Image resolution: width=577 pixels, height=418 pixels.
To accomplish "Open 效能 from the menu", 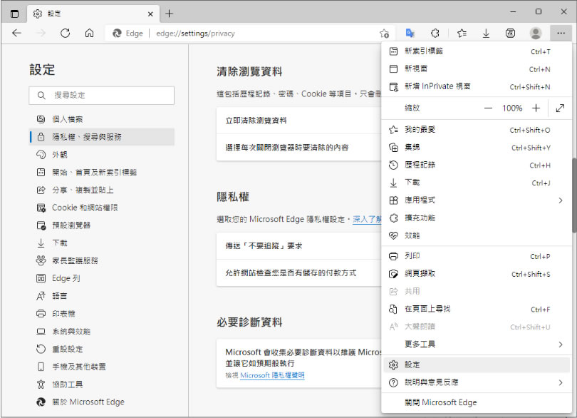I will pyautogui.click(x=476, y=236).
